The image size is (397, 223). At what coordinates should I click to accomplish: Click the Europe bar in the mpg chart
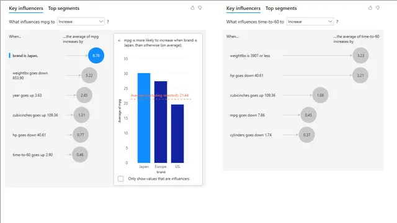coord(161,122)
